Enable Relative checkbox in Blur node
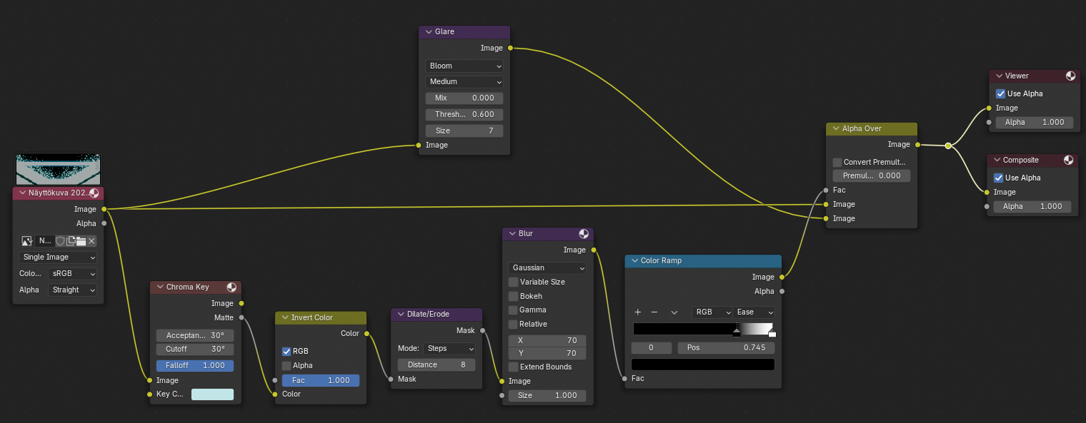Viewport: 1086px width, 423px height. [x=513, y=324]
